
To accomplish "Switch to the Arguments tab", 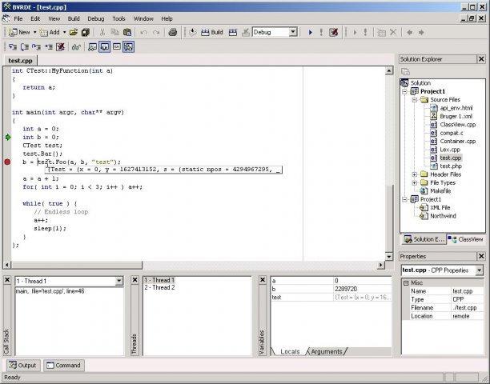I will (x=326, y=351).
